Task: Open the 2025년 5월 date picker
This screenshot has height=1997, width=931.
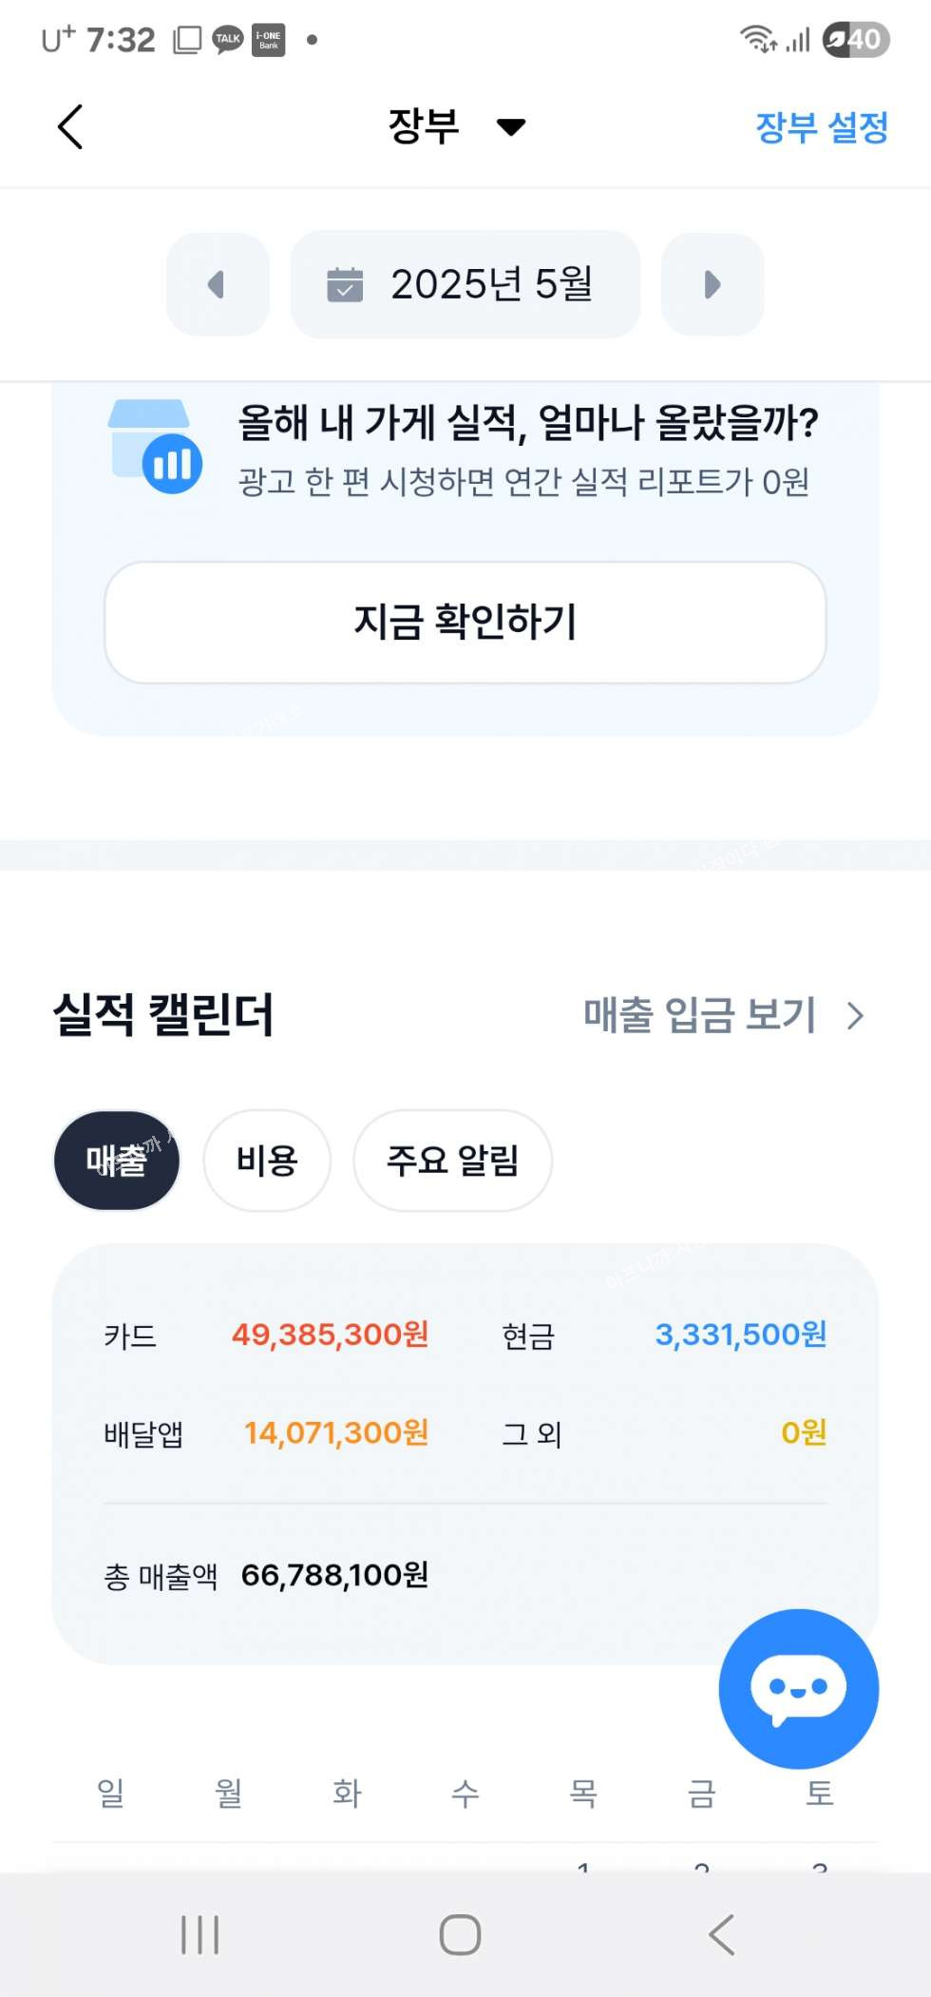Action: (490, 284)
